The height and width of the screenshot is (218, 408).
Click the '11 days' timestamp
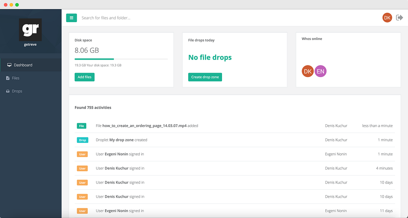(x=386, y=211)
